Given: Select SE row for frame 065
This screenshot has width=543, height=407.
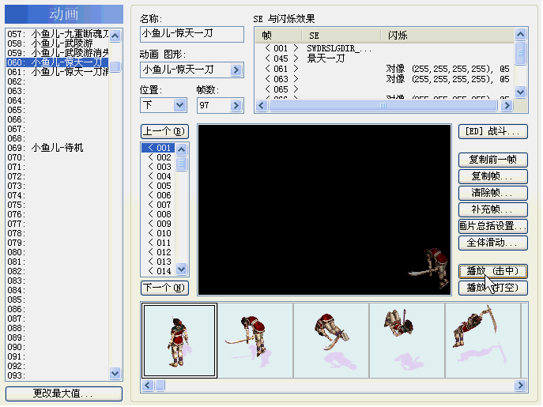Looking at the screenshot, I should [384, 89].
